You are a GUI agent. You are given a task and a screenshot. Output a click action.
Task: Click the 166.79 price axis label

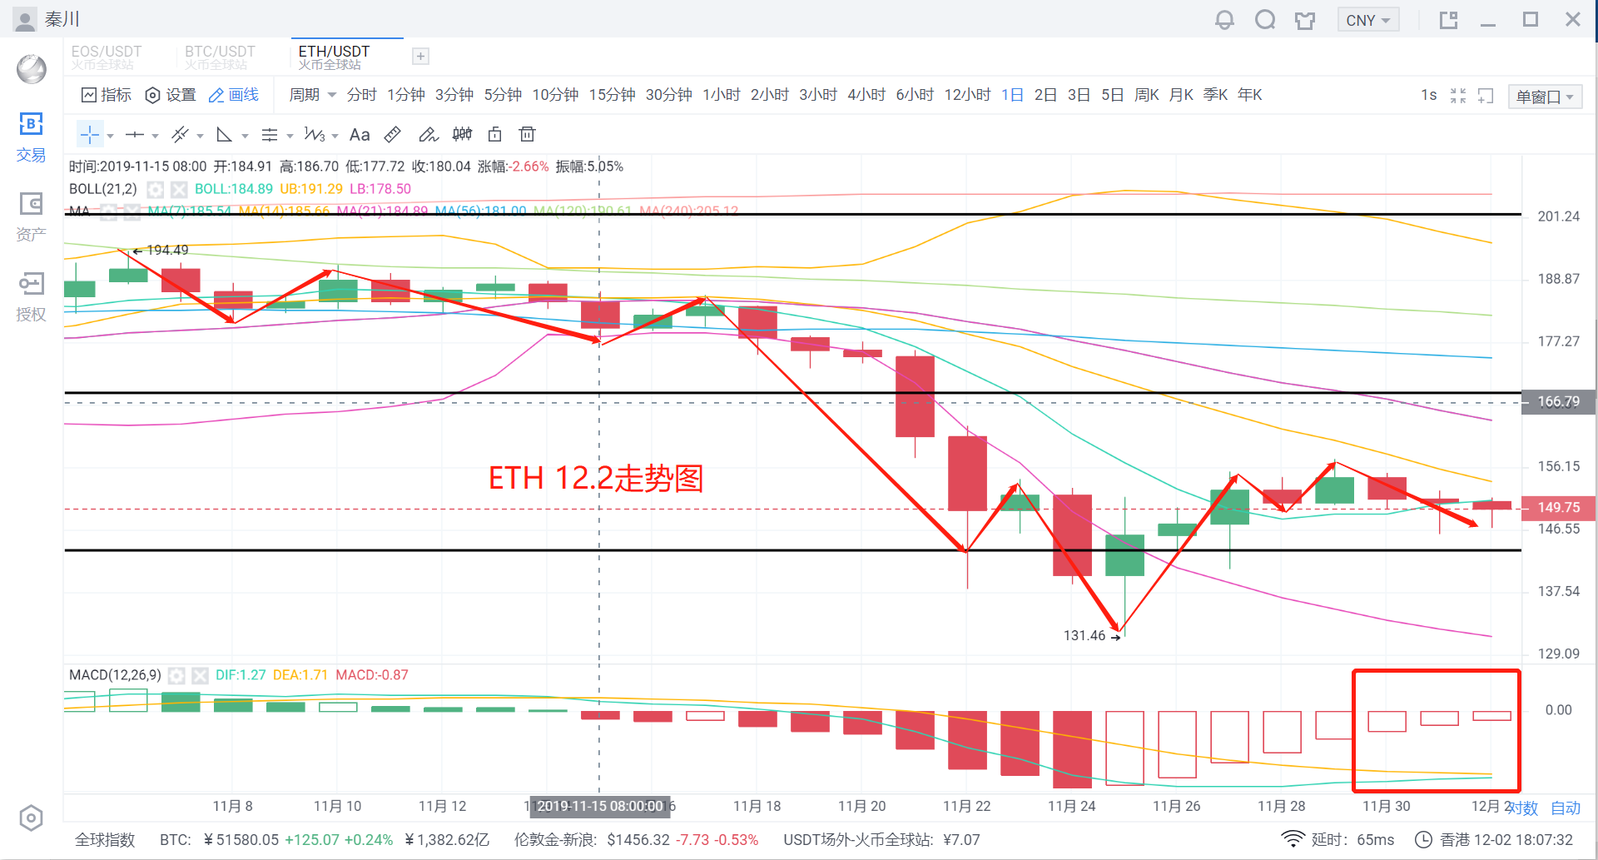pyautogui.click(x=1558, y=401)
